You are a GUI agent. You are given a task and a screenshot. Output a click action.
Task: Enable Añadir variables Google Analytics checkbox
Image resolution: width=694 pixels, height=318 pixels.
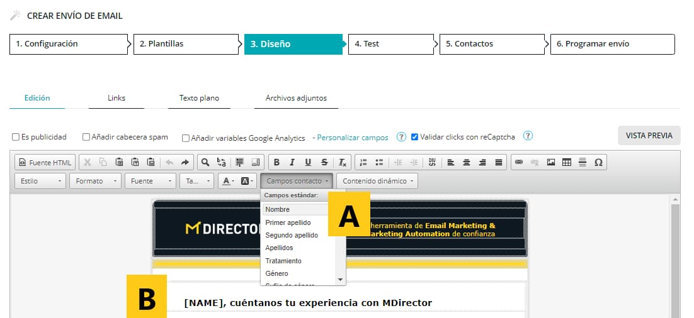pos(186,138)
